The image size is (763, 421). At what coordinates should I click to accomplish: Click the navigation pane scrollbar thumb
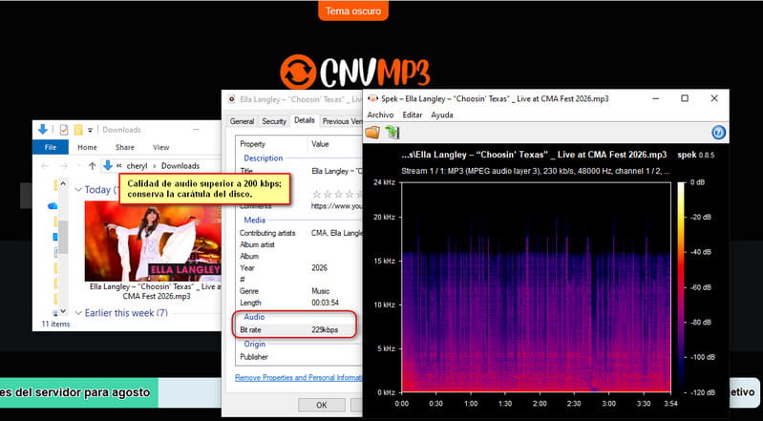(x=63, y=237)
